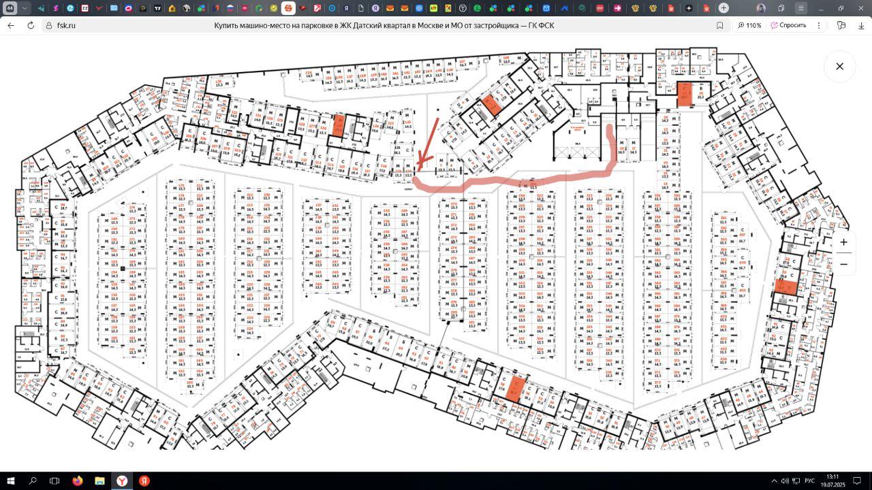Show hidden system tray icons
The width and height of the screenshot is (872, 490).
click(774, 480)
